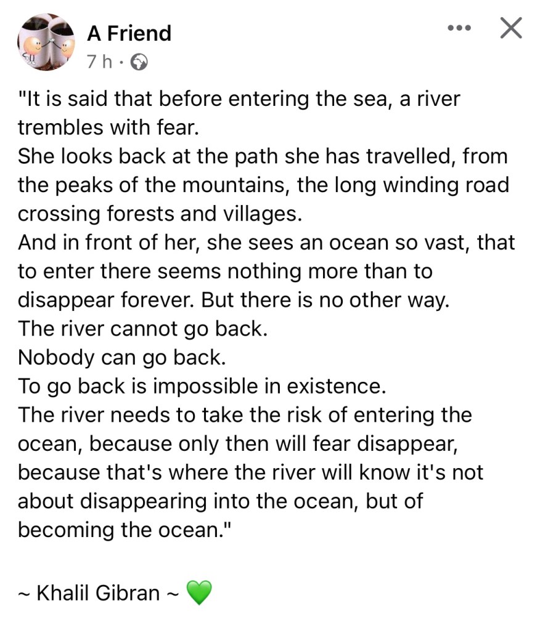This screenshot has width=540, height=630.
Task: Click the globe public privacy icon
Action: (140, 62)
